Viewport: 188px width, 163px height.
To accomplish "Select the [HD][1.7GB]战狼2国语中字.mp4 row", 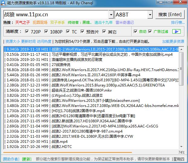I will (x=91, y=111).
